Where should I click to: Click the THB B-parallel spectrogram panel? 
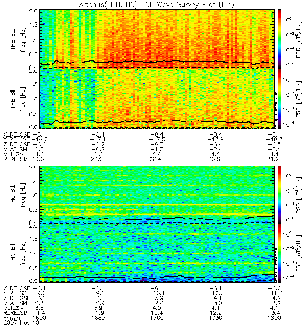(157, 99)
